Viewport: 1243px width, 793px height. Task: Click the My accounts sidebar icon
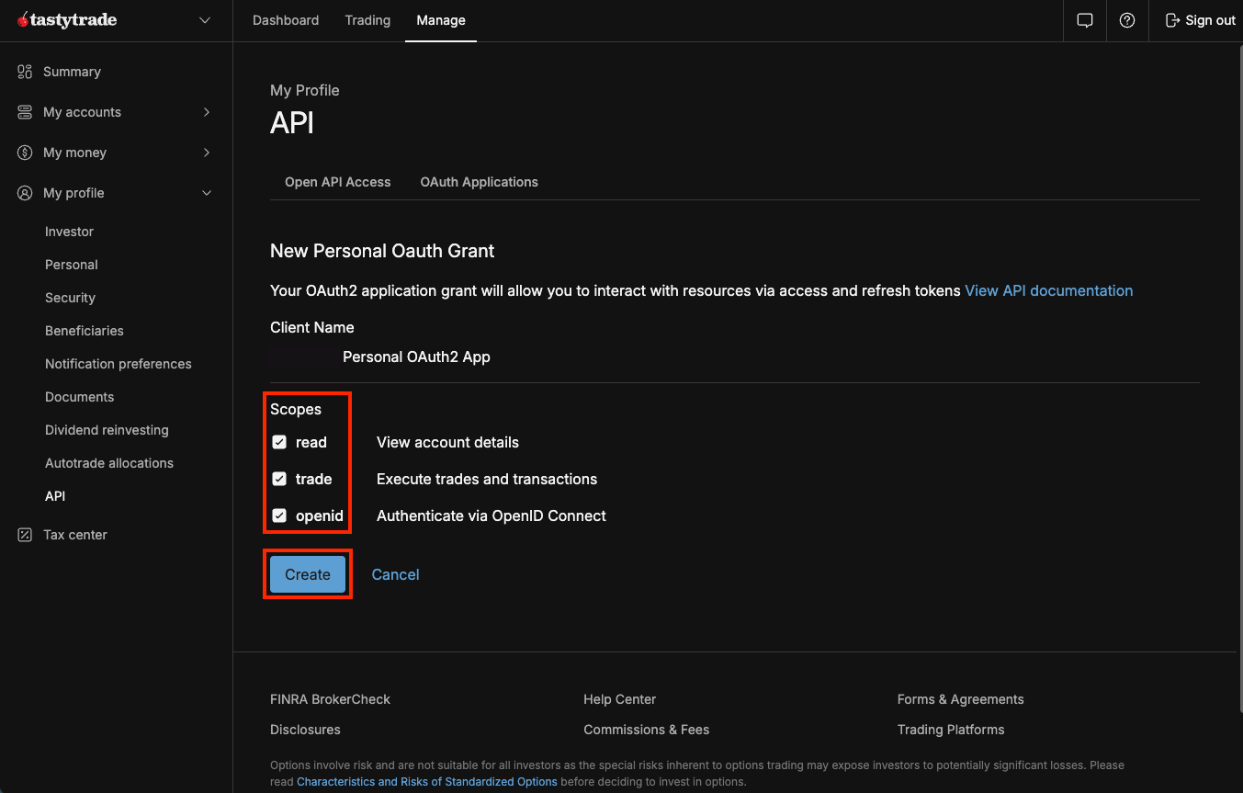(25, 112)
